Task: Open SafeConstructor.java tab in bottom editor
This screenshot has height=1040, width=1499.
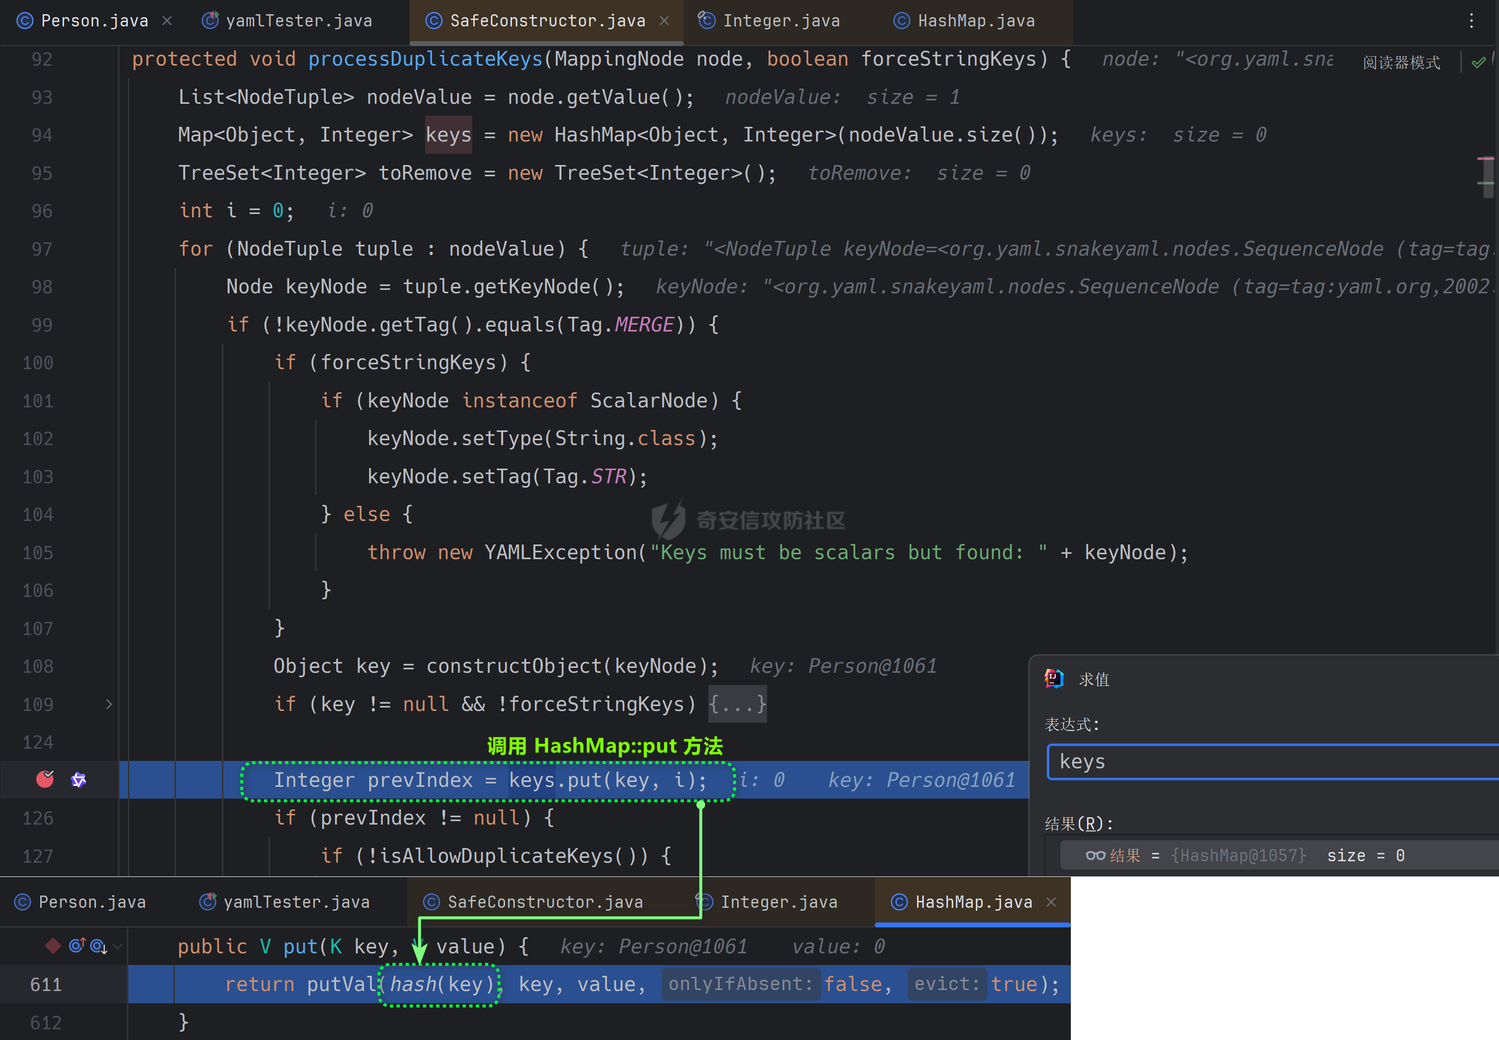Action: (x=545, y=902)
